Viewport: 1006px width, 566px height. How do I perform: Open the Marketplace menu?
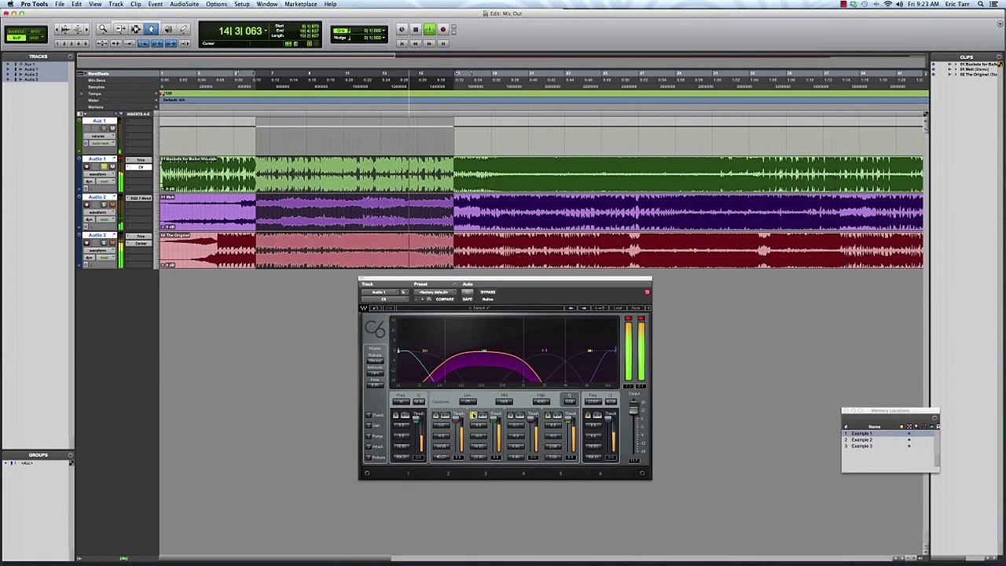coord(301,4)
